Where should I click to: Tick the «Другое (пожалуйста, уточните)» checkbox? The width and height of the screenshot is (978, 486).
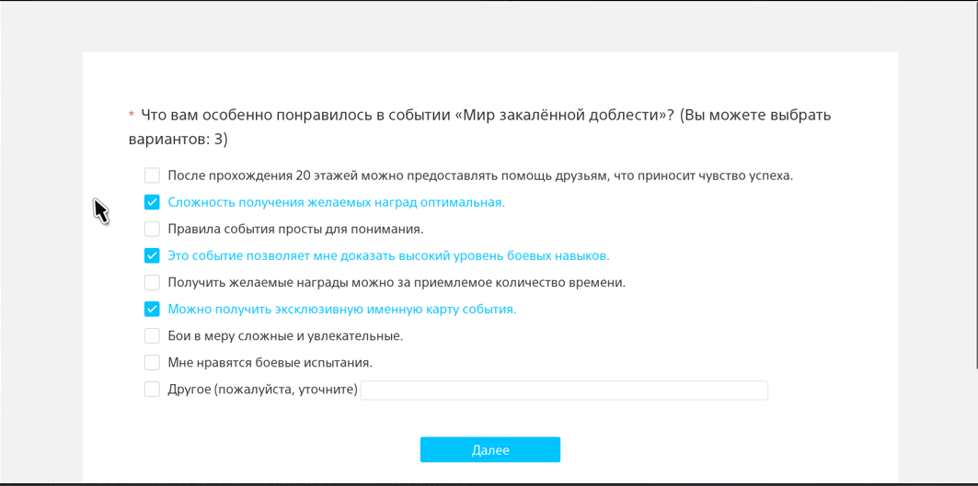(x=152, y=390)
